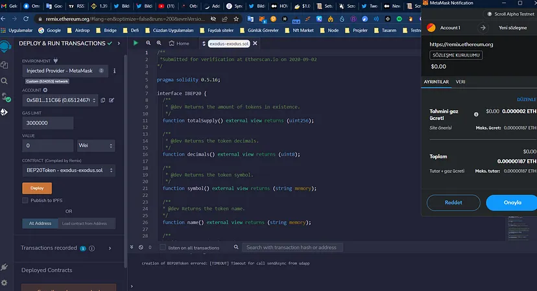Open the Wei unit dropdown
Image resolution: width=537 pixels, height=291 pixels.
coord(96,146)
